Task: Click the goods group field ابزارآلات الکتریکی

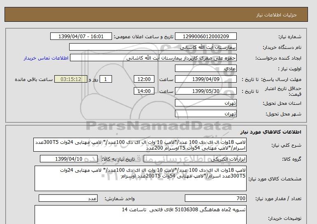Action: pos(195,159)
